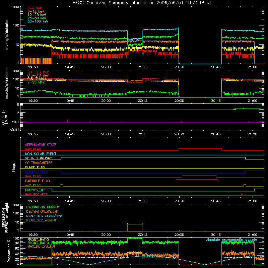
Task: Click the HESSI Observing Summary plot title
Action: coord(142,3)
